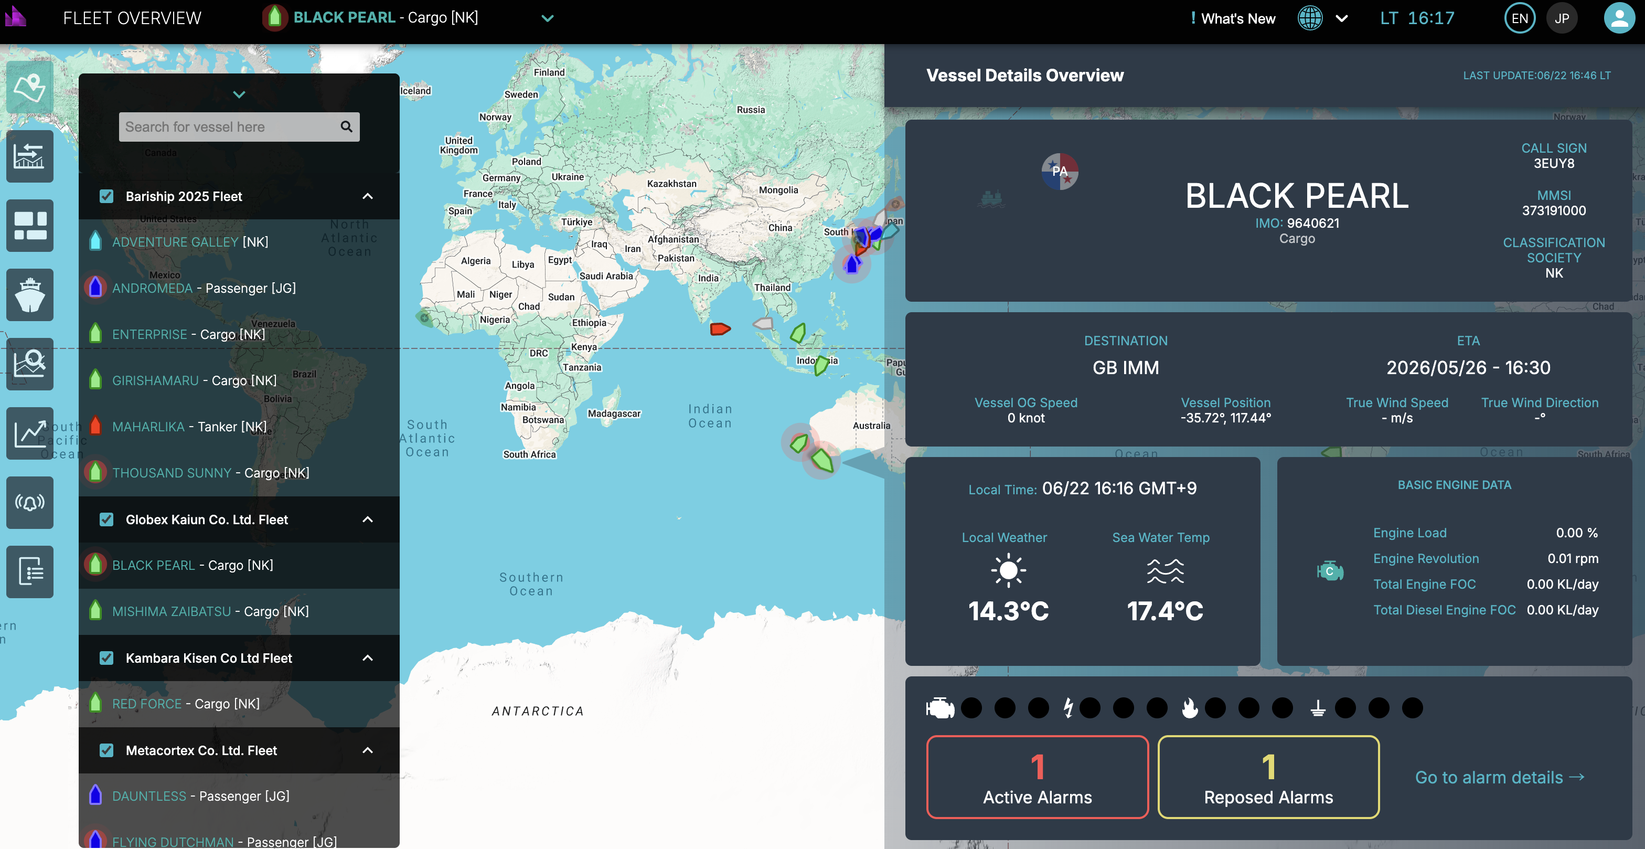
Task: Switch language to EN
Action: (x=1520, y=18)
